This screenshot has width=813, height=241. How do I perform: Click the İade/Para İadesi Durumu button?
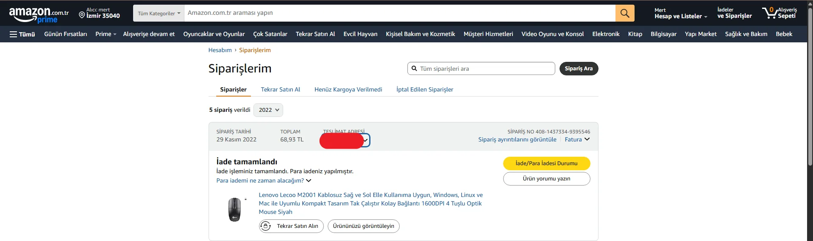pyautogui.click(x=546, y=163)
